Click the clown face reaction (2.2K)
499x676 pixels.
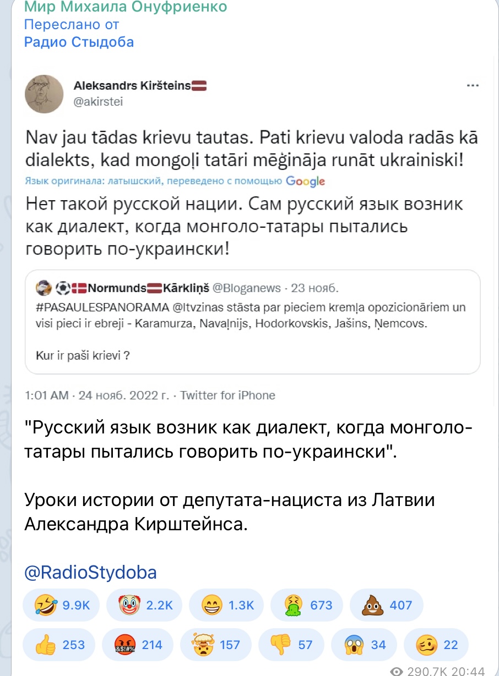pos(144,605)
